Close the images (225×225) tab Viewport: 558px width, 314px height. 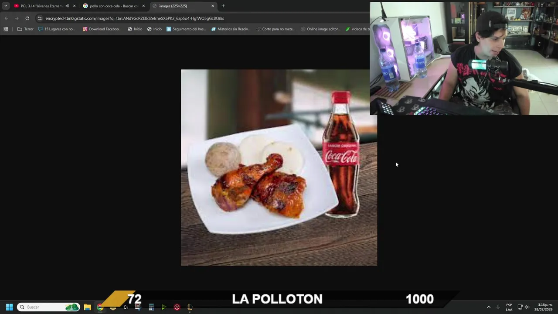pyautogui.click(x=213, y=6)
